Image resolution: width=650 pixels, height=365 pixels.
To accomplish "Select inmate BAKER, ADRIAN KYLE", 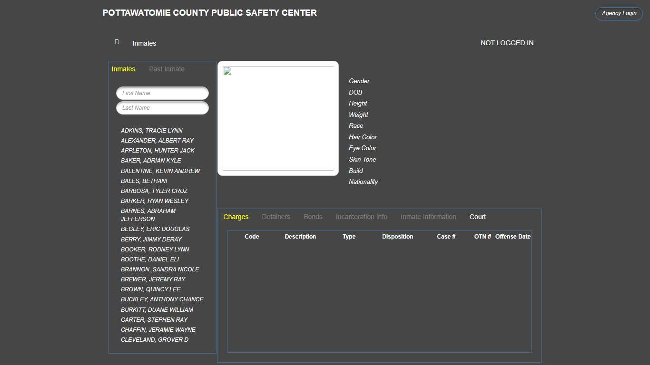I will click(151, 160).
